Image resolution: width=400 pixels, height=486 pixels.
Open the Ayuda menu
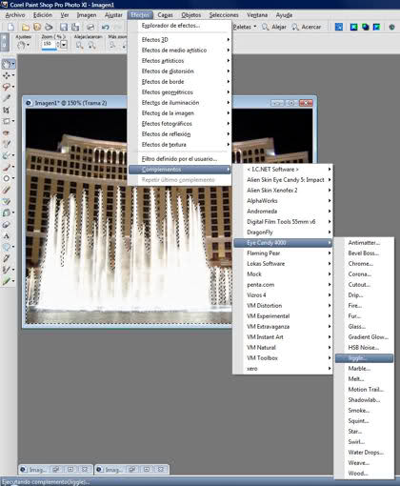[284, 15]
